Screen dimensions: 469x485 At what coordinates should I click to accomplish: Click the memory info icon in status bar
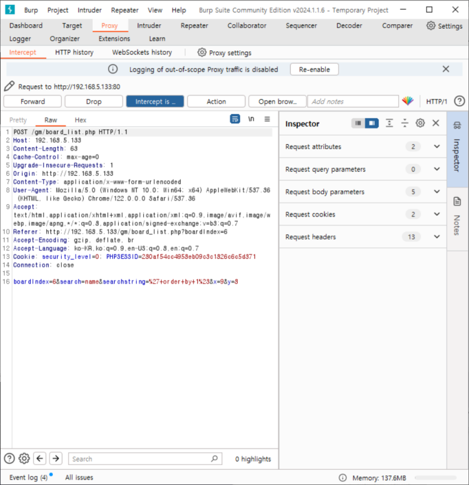tap(343, 478)
